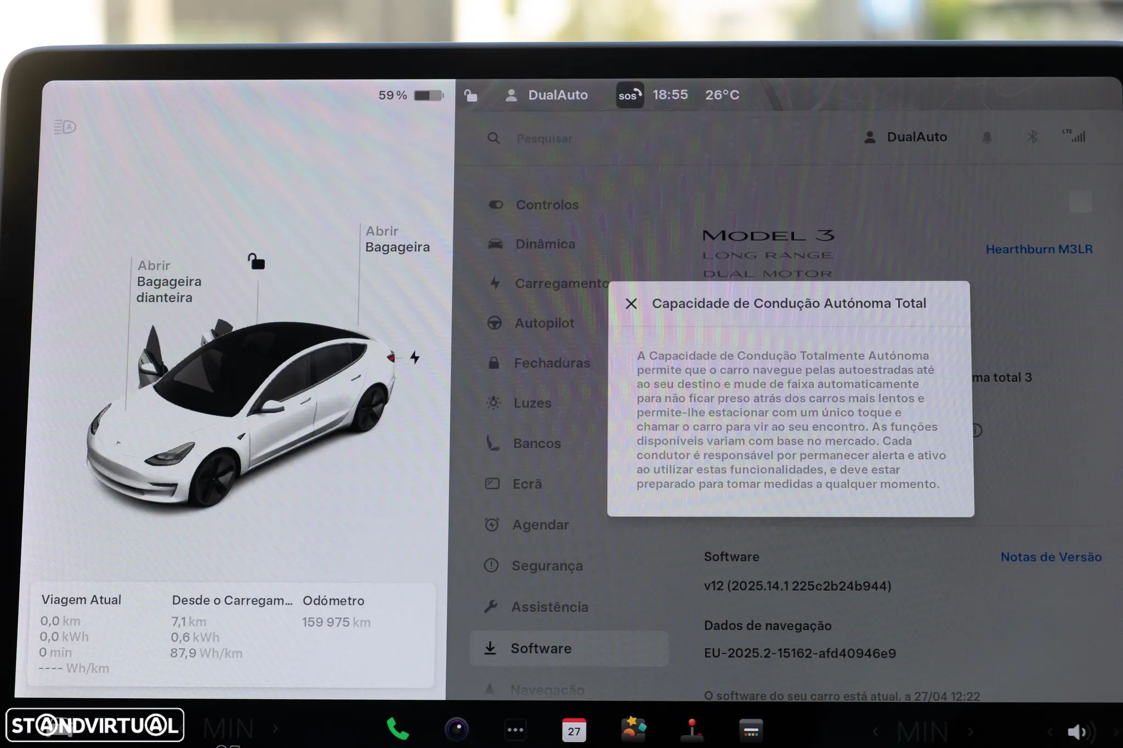Viewport: 1123px width, 748px height.
Task: Tap the SOS emergency icon
Action: (629, 95)
